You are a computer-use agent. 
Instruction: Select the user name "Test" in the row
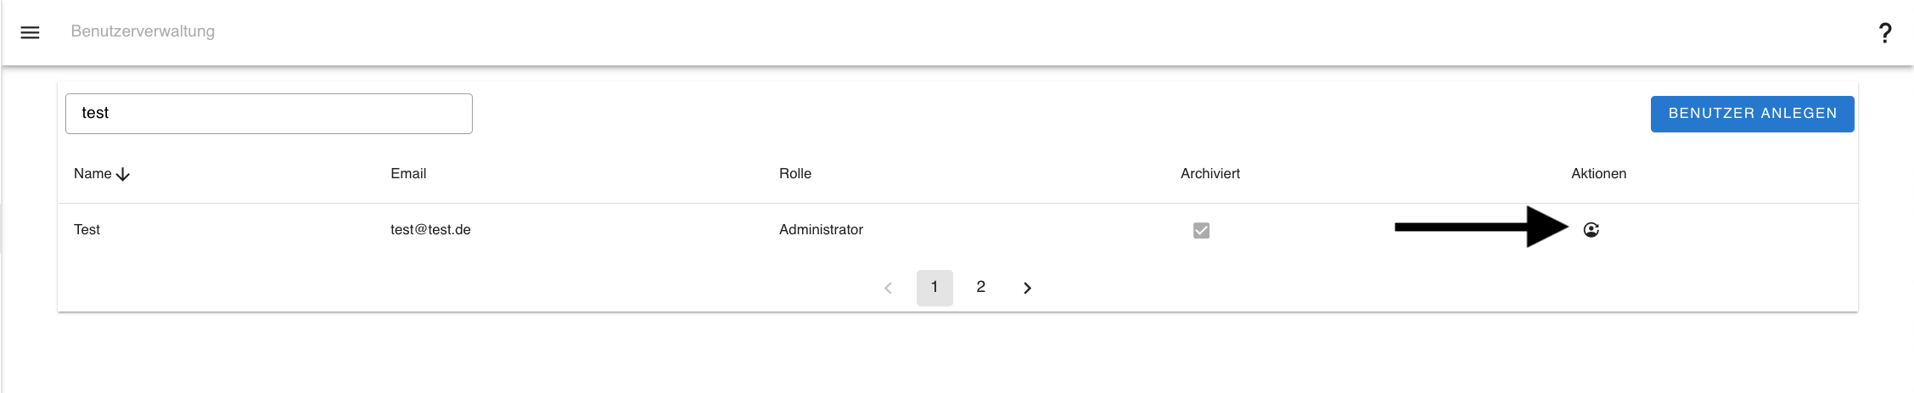pos(87,230)
